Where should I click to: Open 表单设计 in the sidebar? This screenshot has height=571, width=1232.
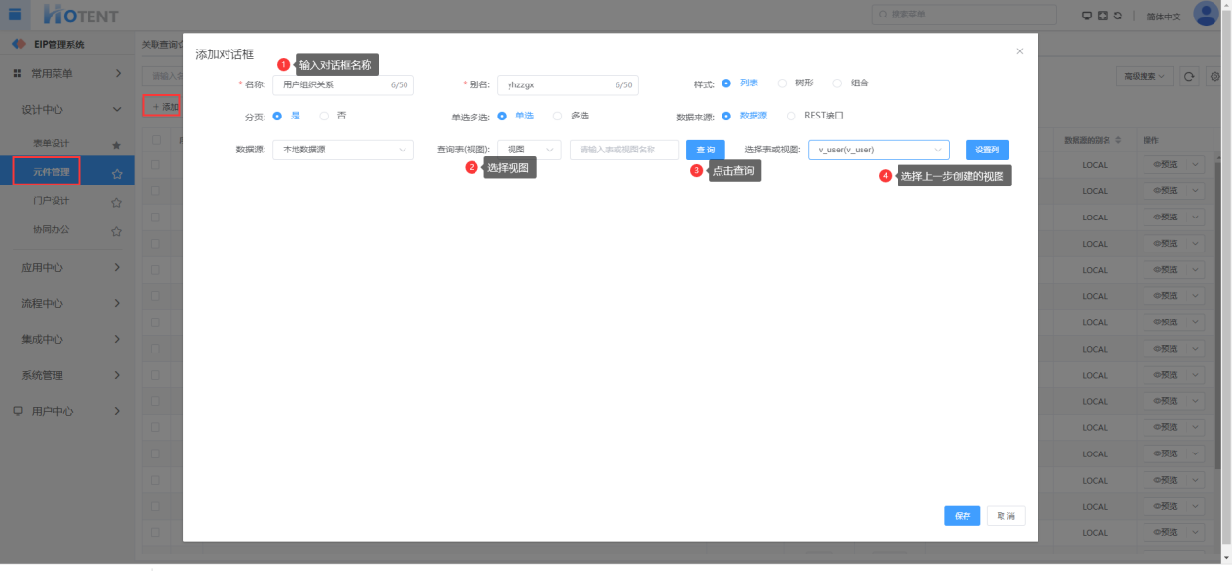(x=52, y=144)
